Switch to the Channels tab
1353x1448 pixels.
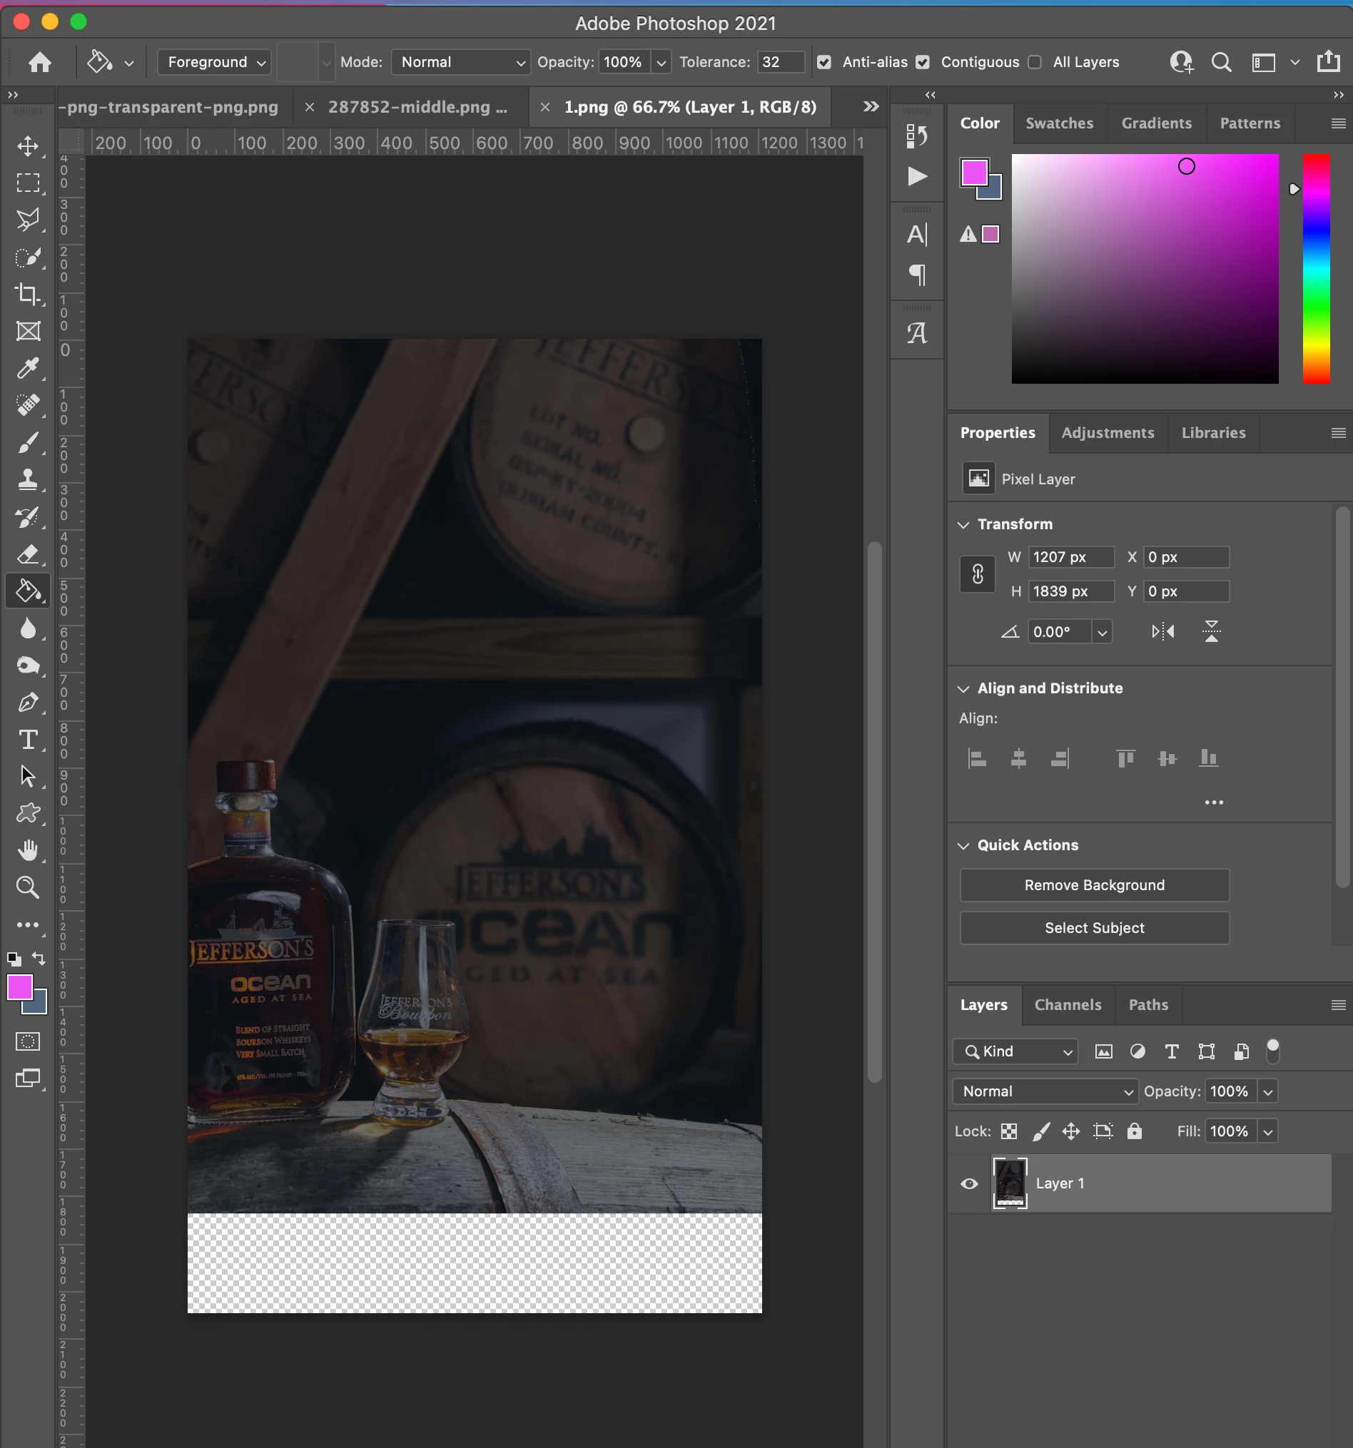(x=1068, y=1005)
